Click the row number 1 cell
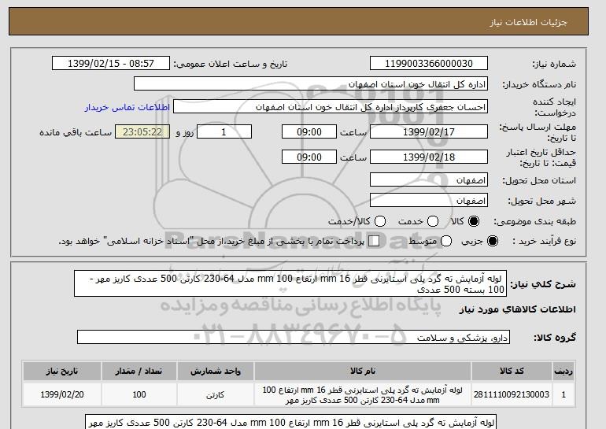Viewport: 606px width, 429px height. point(564,394)
